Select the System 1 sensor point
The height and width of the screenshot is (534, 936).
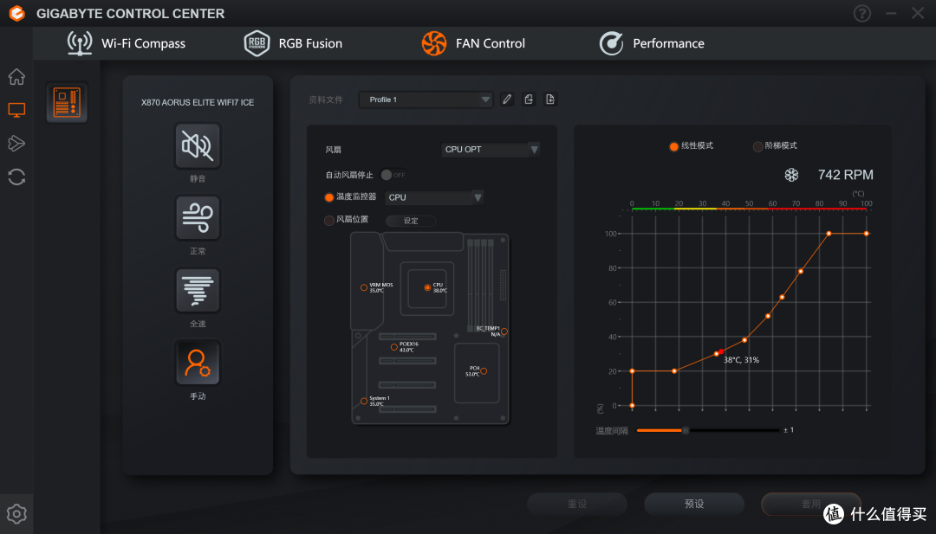[x=364, y=401]
